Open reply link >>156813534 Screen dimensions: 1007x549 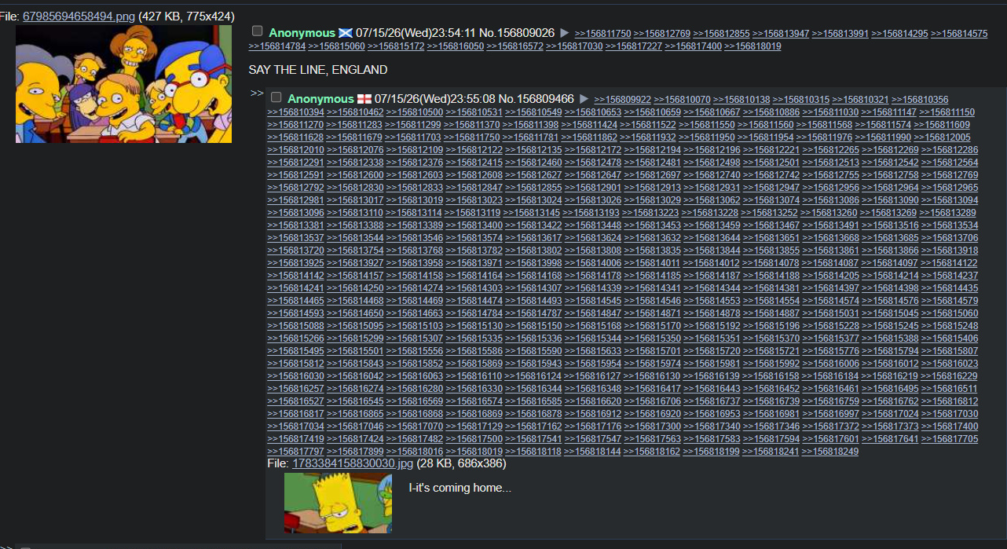950,225
